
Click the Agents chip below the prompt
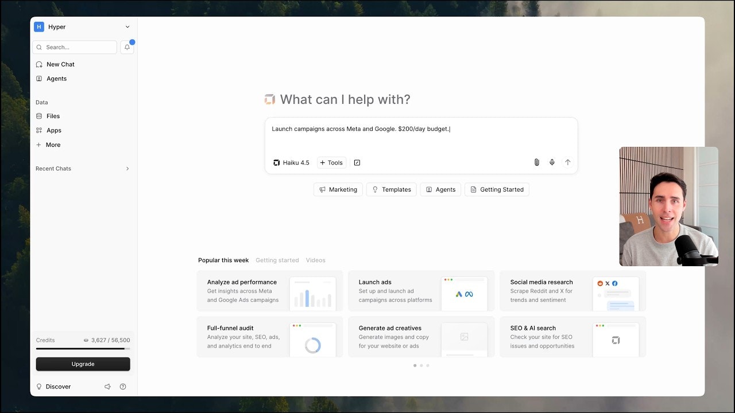(440, 189)
